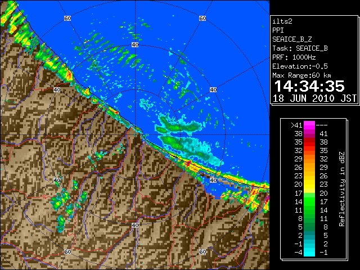
Task: Select the 'Task: SEAICE_B' line
Action: coord(300,48)
